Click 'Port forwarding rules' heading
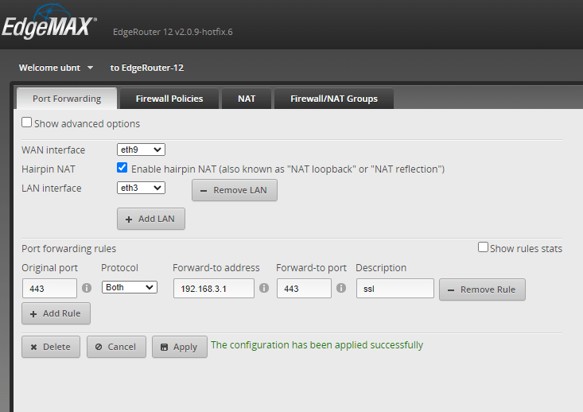The width and height of the screenshot is (583, 412). (68, 248)
